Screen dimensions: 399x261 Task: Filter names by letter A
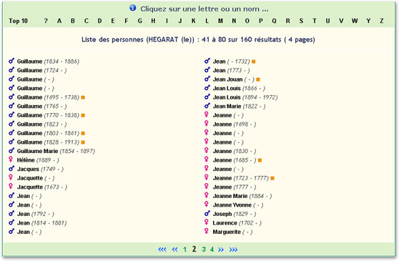click(x=59, y=21)
